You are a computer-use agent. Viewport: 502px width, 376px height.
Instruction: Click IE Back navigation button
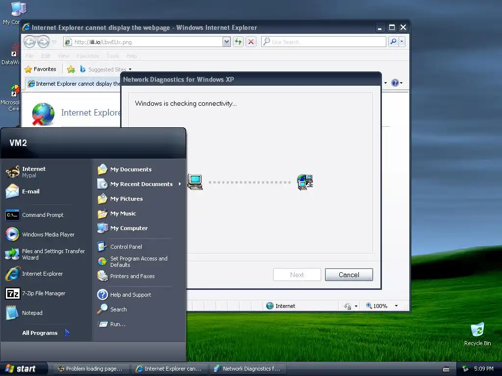point(29,42)
